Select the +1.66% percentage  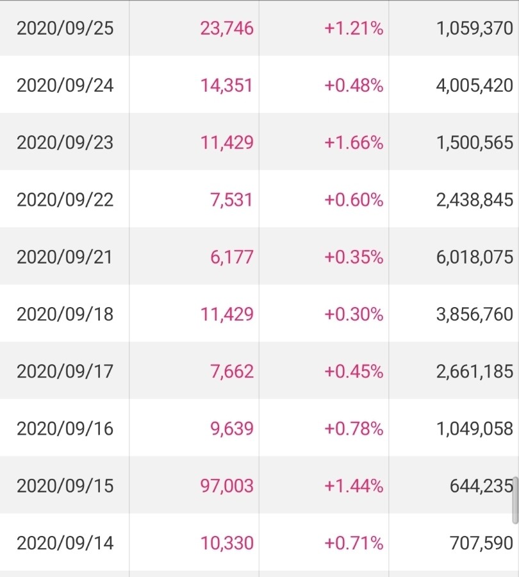(354, 142)
